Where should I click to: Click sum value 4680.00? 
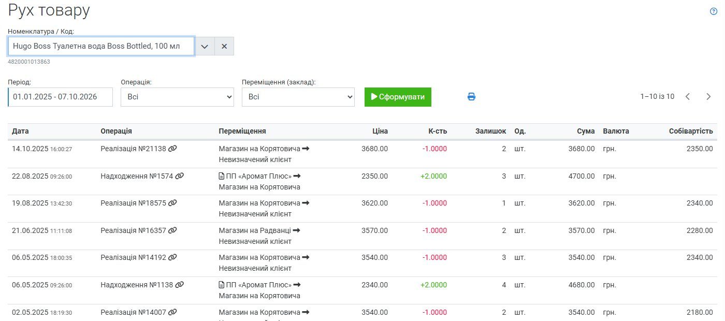(582, 285)
